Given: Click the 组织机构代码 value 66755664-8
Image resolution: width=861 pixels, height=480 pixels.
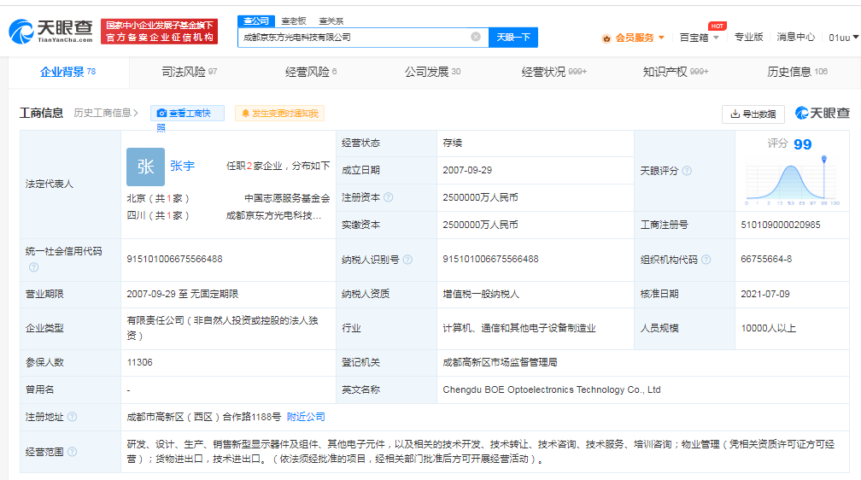Looking at the screenshot, I should click(766, 259).
